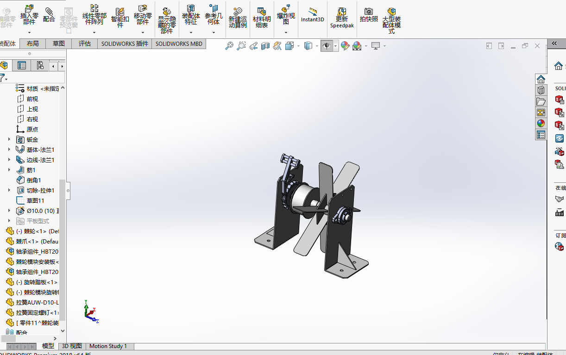Click the filter funnel icon in tree

(x=3, y=78)
